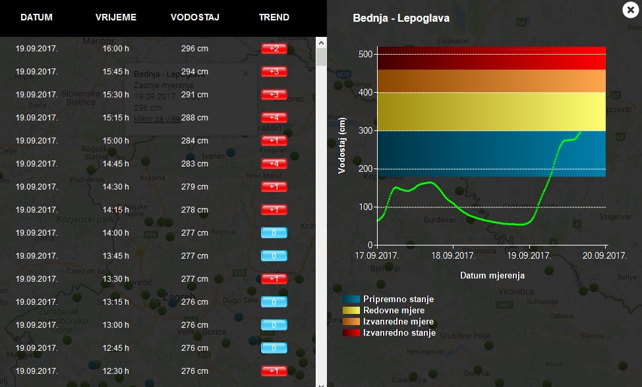The width and height of the screenshot is (642, 387).
Task: Click the Bednja - Lepoglava chart title
Action: tap(401, 18)
